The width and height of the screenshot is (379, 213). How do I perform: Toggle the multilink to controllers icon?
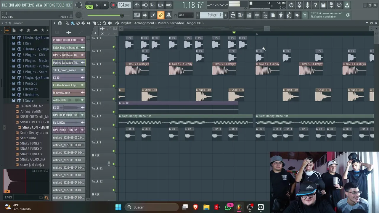(x=168, y=15)
